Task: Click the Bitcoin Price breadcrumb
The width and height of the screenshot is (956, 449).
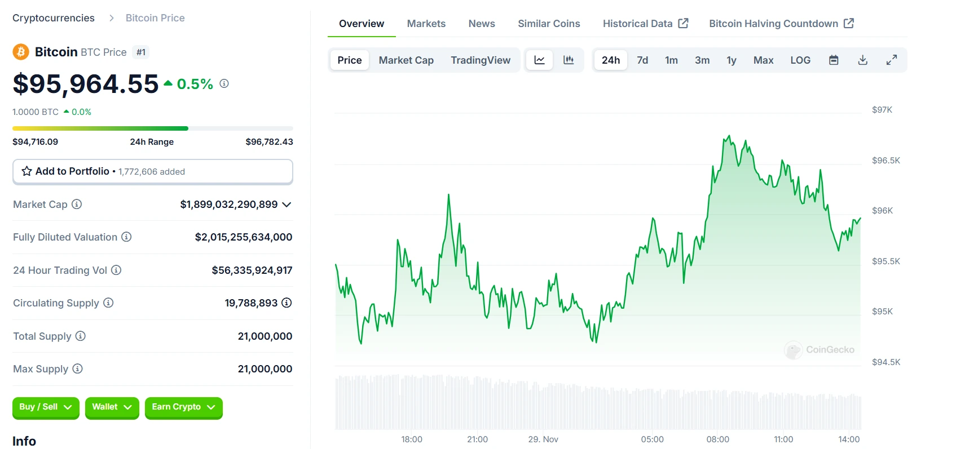Action: click(155, 18)
